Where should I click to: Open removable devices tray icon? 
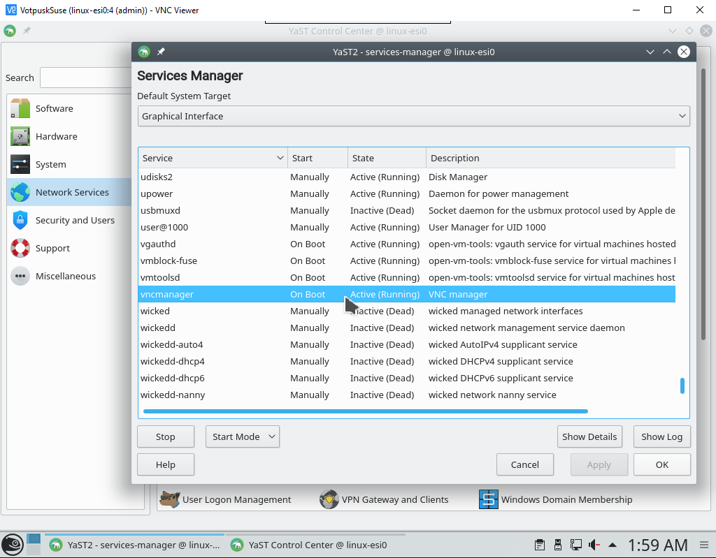[557, 545]
